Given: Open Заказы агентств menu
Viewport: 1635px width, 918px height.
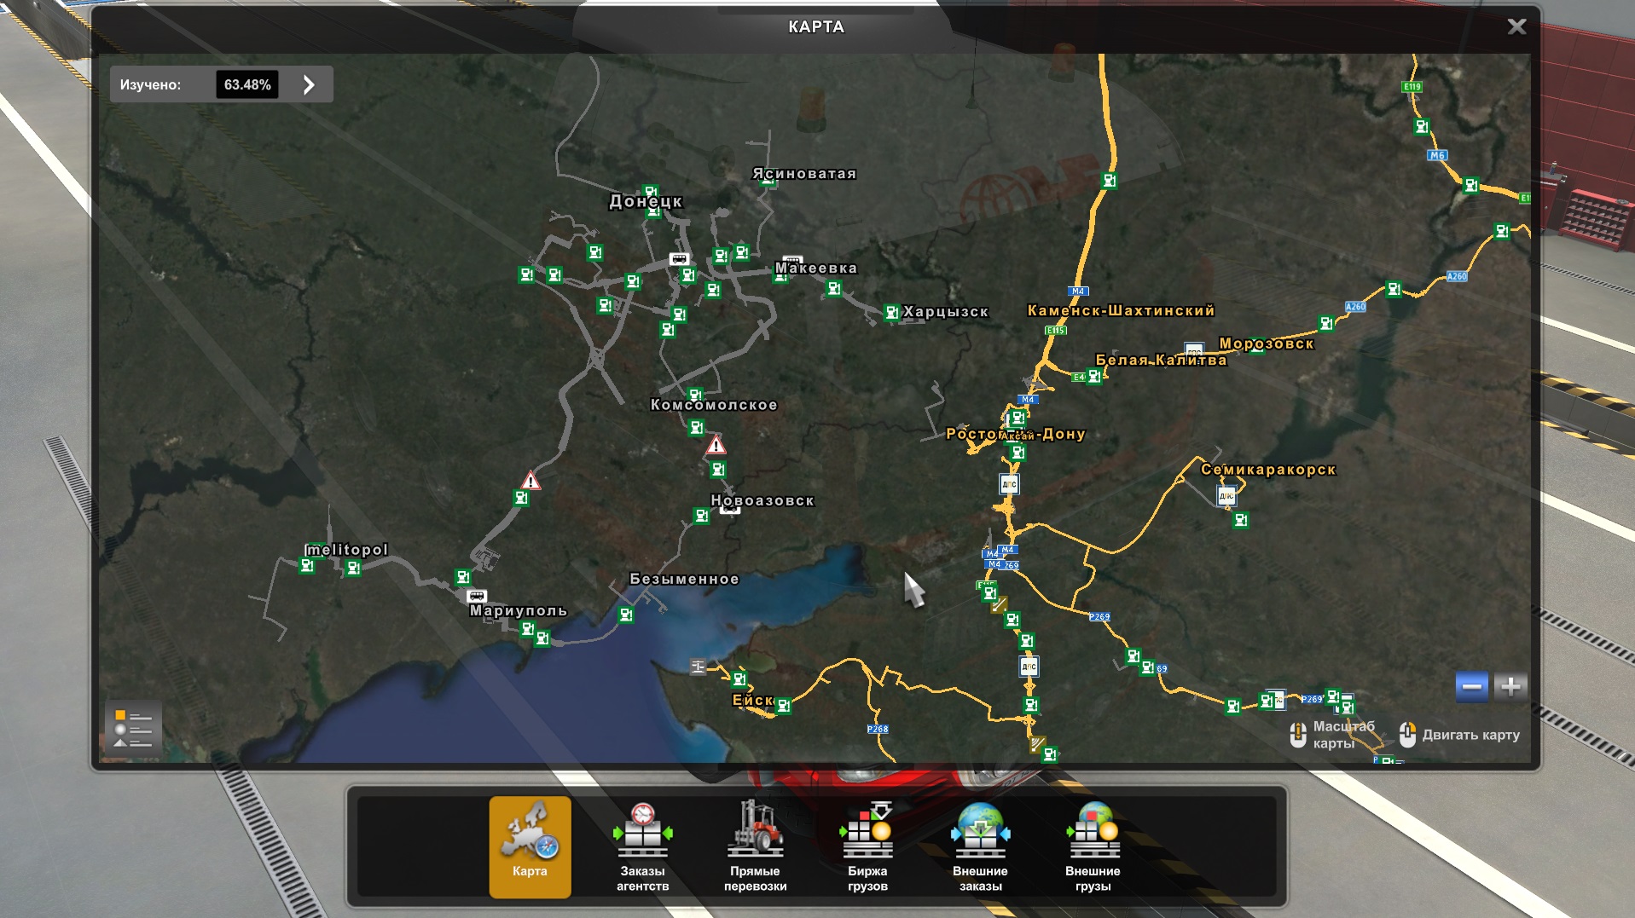Looking at the screenshot, I should point(642,846).
